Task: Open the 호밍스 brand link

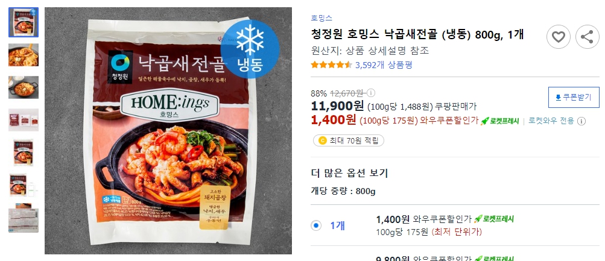Action: point(322,17)
